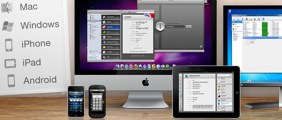This screenshot has width=282, height=120.
Task: Open the Secure Notes sidebar category
Action: (94, 22)
